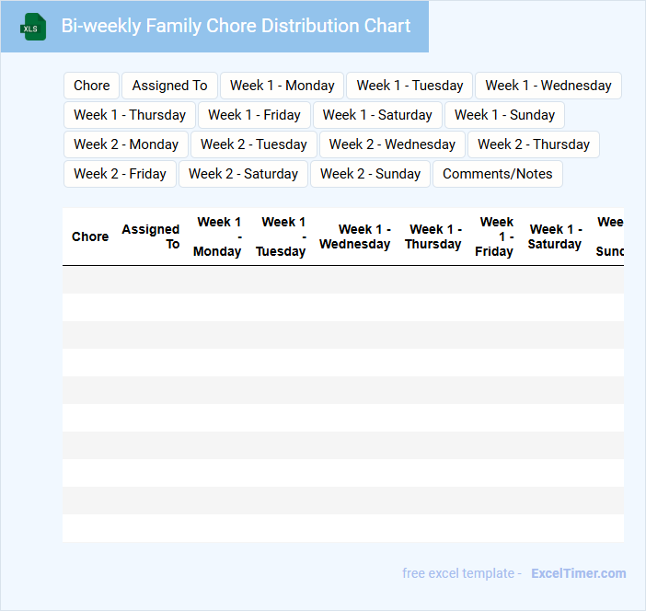This screenshot has width=646, height=611.
Task: Select the Week 1 - Friday tag
Action: (x=254, y=115)
